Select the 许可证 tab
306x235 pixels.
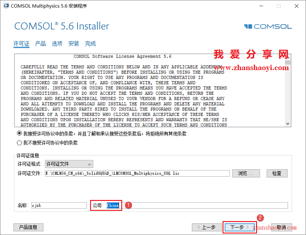(21, 44)
